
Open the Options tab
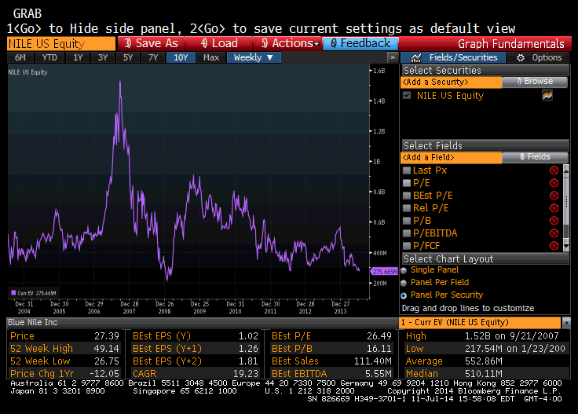point(538,57)
